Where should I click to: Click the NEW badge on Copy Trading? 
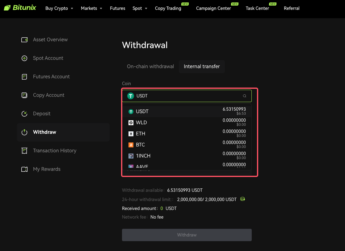185,4
